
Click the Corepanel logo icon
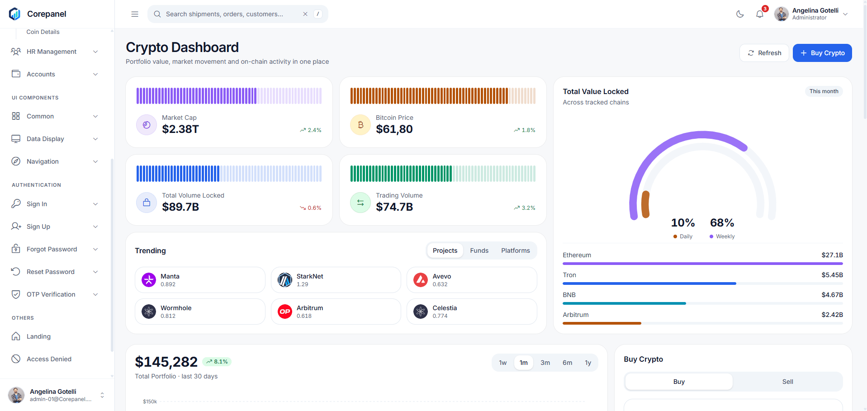click(x=15, y=14)
